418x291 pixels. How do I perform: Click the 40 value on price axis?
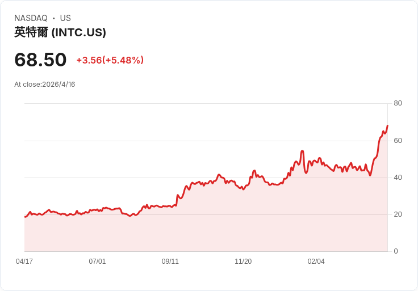(398, 177)
